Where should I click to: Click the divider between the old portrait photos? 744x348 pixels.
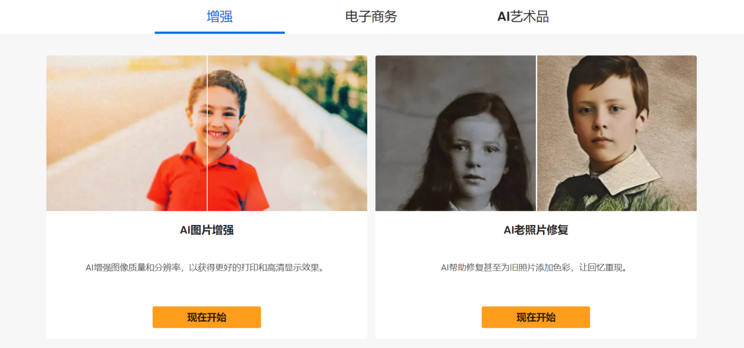(536, 133)
